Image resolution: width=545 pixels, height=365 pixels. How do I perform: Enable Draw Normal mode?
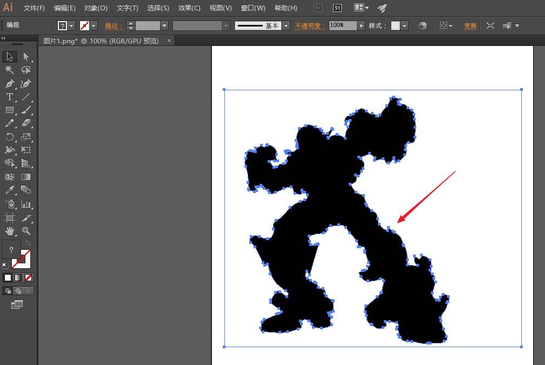pyautogui.click(x=8, y=290)
